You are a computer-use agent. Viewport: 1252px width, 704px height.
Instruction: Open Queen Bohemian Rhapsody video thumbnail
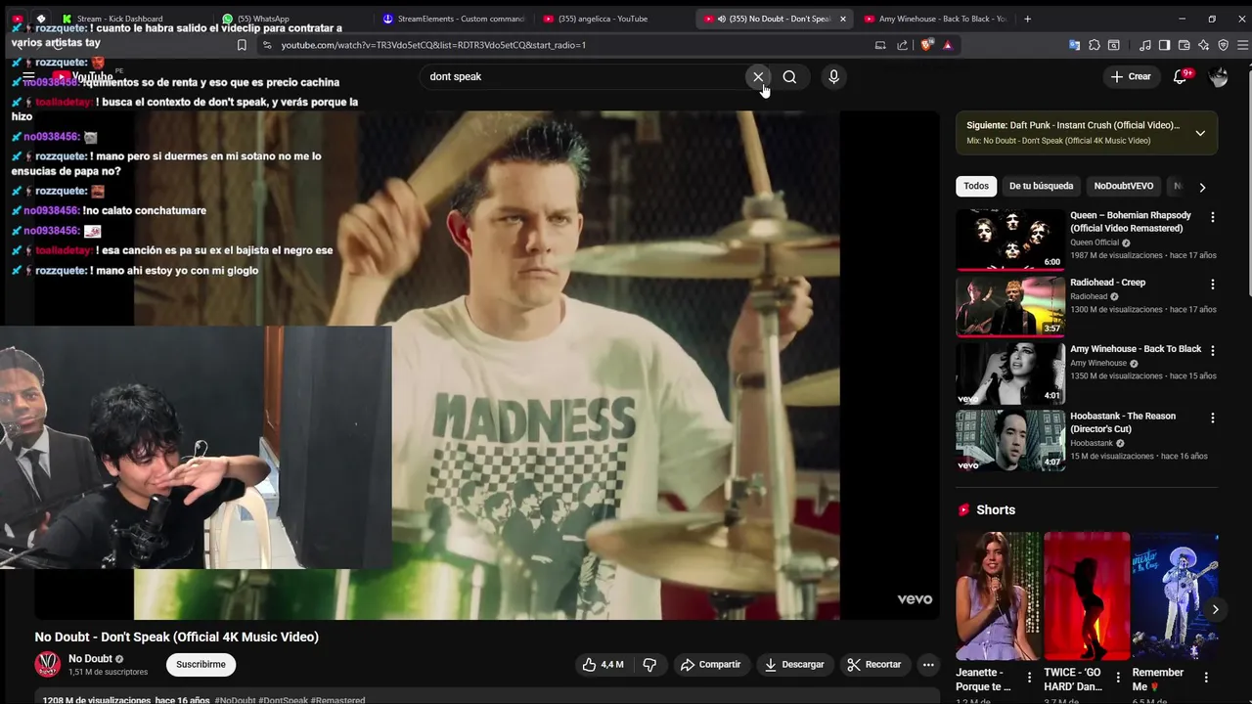(1010, 239)
